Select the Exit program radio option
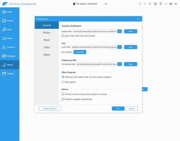This screenshot has height=141, width=180. pos(63,82)
